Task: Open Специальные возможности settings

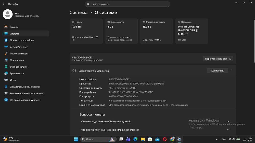Action: 26,87
